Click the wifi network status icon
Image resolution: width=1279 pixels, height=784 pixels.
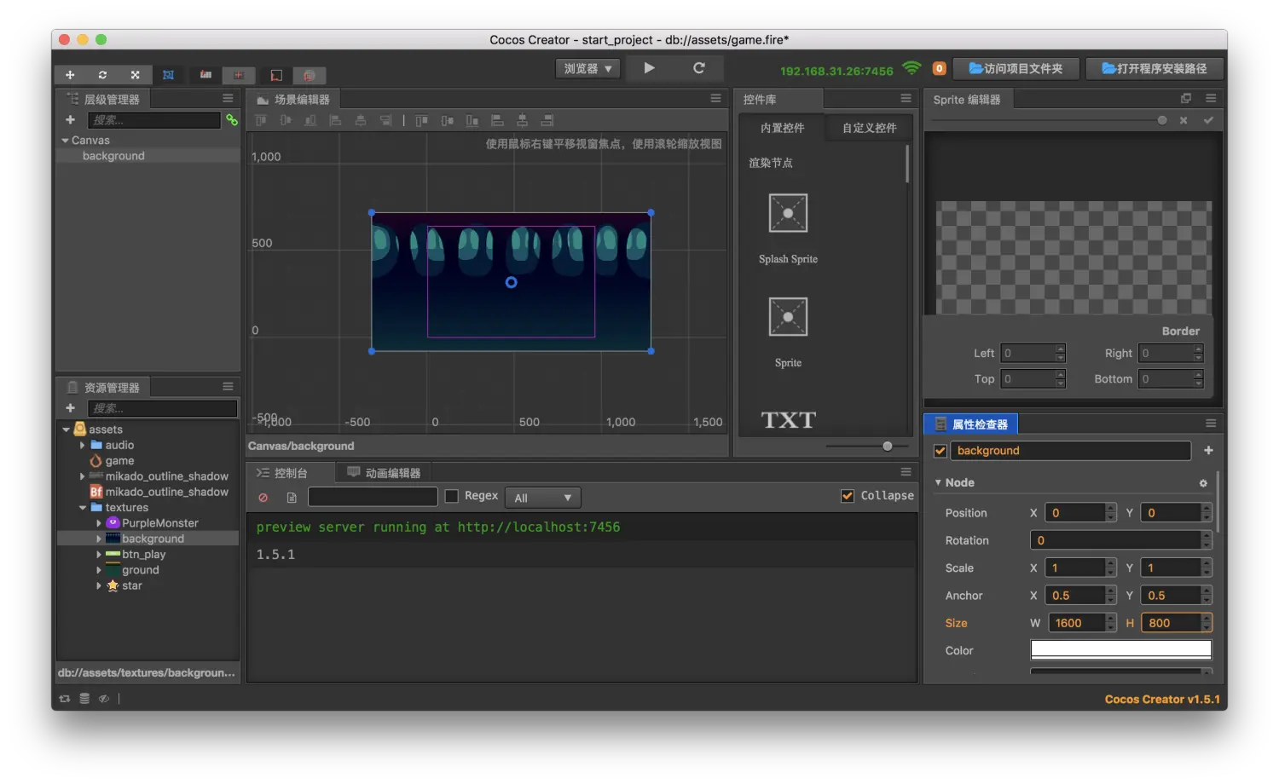[912, 68]
